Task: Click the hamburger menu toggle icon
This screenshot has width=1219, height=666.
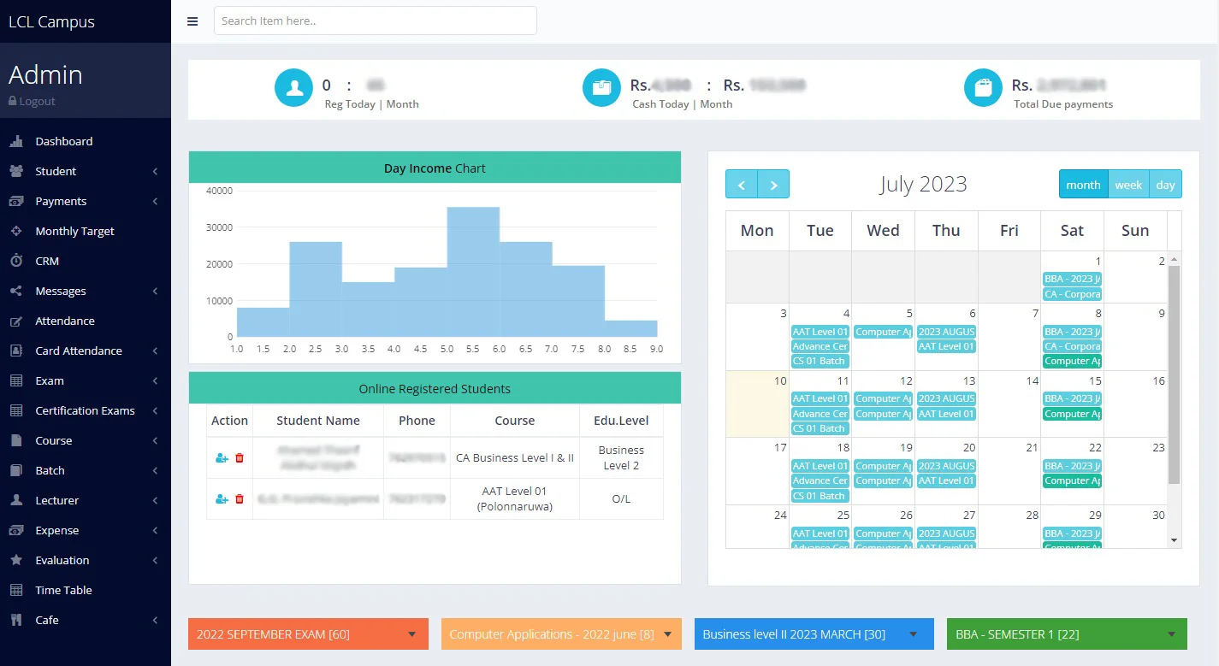Action: (192, 21)
